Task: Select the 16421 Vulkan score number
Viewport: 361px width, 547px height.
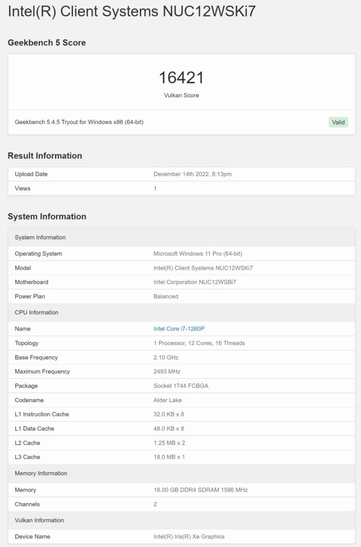Action: point(182,77)
